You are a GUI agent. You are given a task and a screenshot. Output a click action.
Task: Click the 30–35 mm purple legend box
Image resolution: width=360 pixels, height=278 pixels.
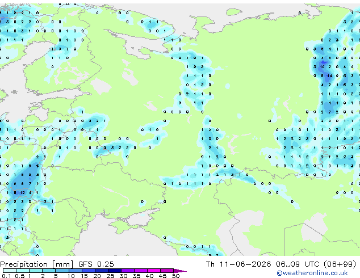tap(128, 271)
